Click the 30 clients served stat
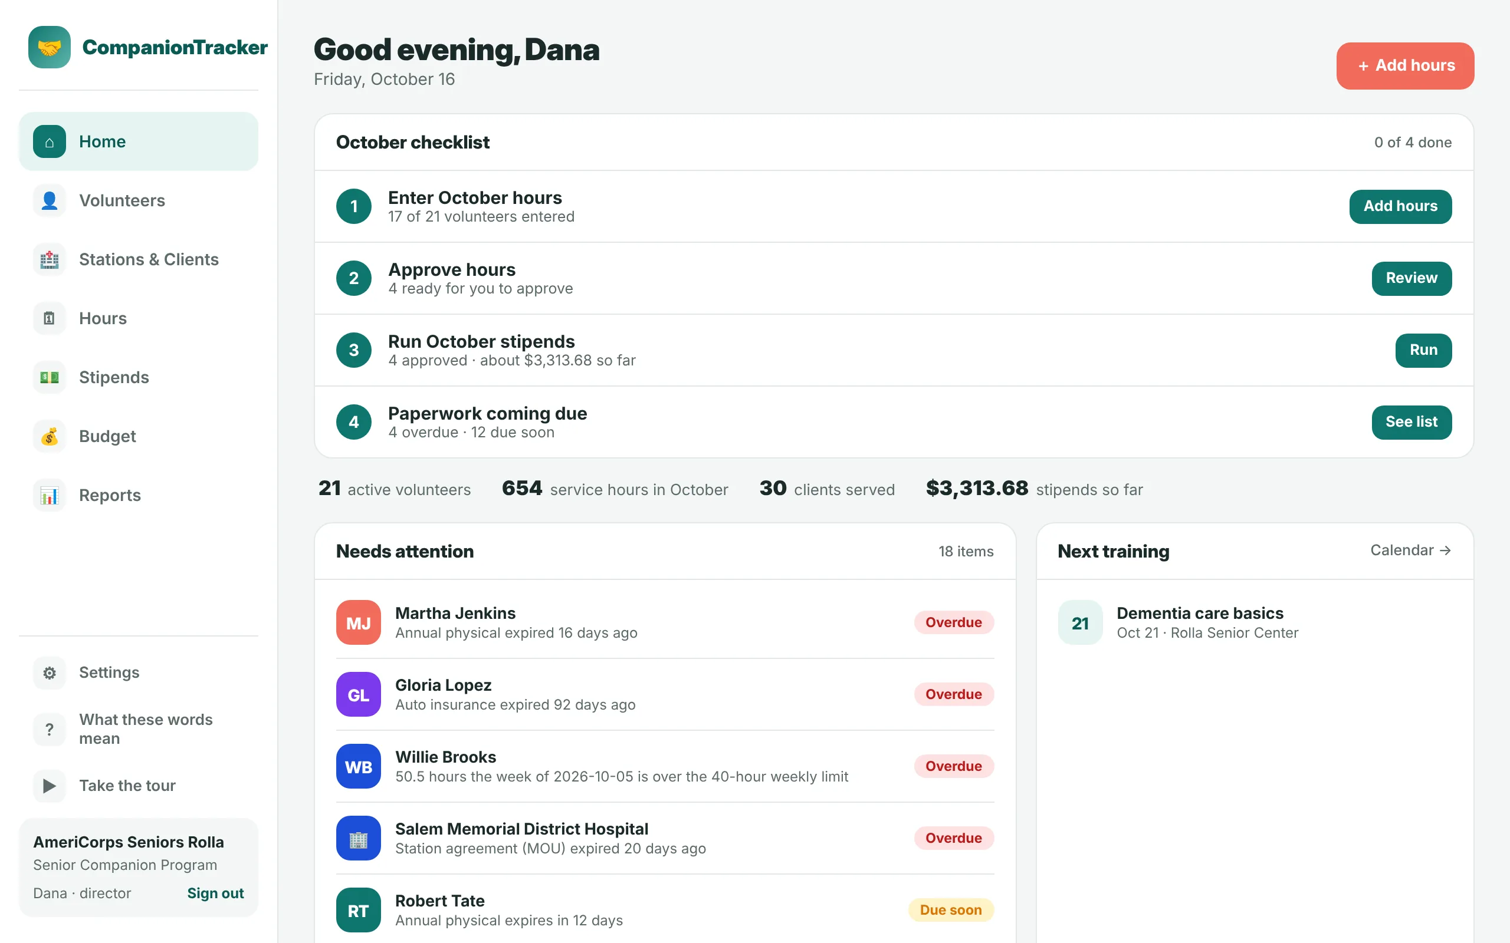Viewport: 1510px width, 943px height. (827, 489)
